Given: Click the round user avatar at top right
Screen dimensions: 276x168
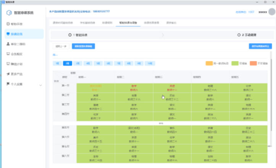Looking at the screenshot, I should 271,12.
